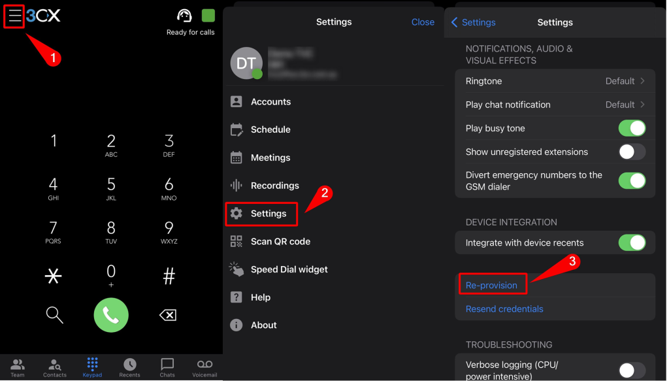Toggle Divert emergency numbers to GSM dialer

click(x=632, y=180)
